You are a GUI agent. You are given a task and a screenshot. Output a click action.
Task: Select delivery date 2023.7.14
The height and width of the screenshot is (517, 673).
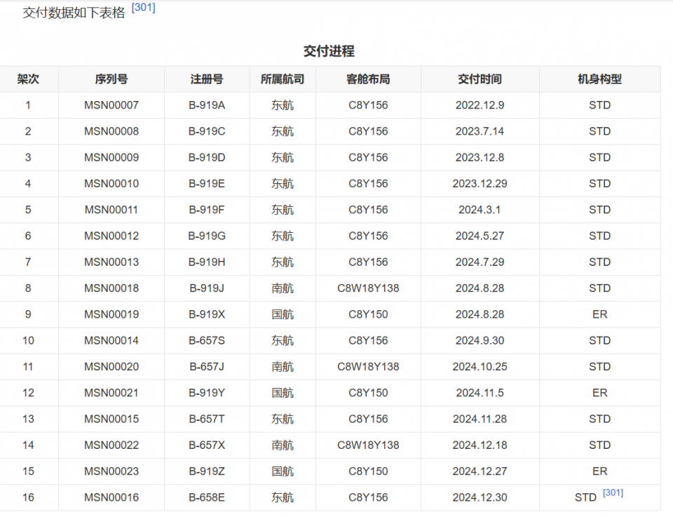[480, 131]
